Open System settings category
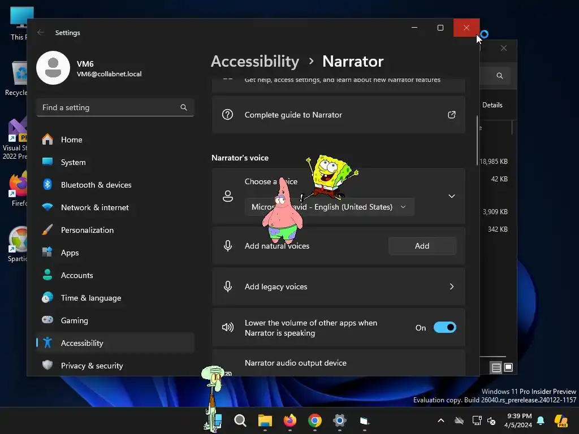The width and height of the screenshot is (579, 434). coord(115,162)
